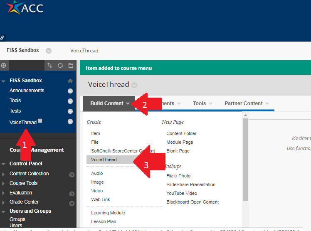Click the FISS Sandbox course menu heading
This screenshot has height=231, width=311.
click(26, 81)
